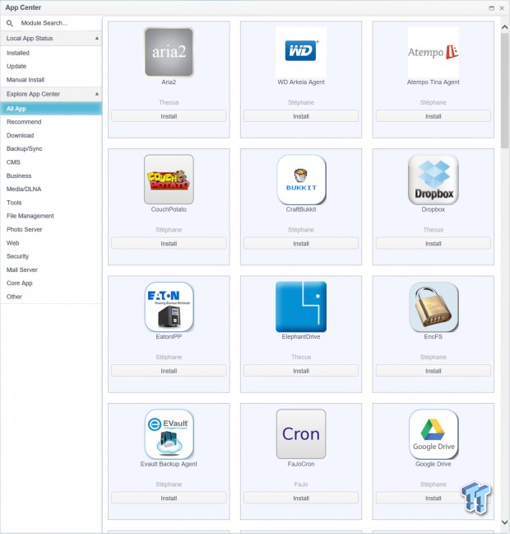Screen dimensions: 510x534
Task: Open the Aria2 app icon
Action: [169, 52]
